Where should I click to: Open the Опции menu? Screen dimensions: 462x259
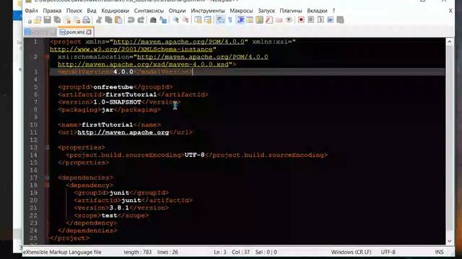177,11
